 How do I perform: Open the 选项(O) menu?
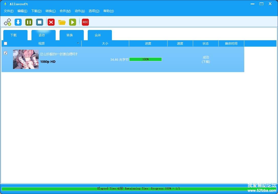pyautogui.click(x=94, y=11)
